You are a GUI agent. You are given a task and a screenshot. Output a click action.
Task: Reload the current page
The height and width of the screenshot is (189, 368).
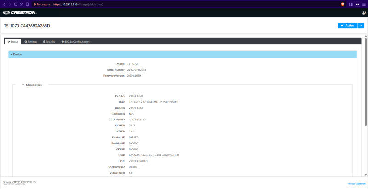(x=16, y=4)
